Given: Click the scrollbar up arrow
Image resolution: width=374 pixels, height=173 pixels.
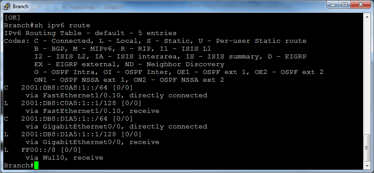Looking at the screenshot, I should pos(367,16).
